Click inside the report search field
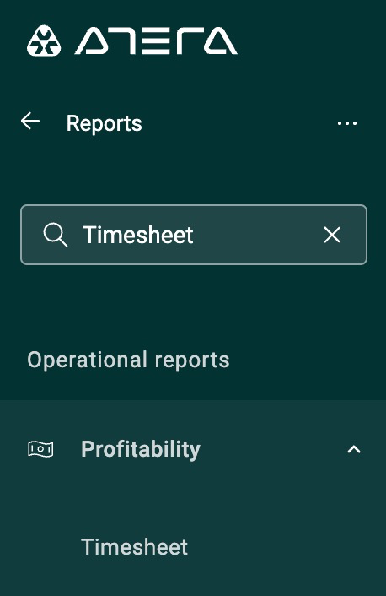The image size is (386, 596). 194,235
